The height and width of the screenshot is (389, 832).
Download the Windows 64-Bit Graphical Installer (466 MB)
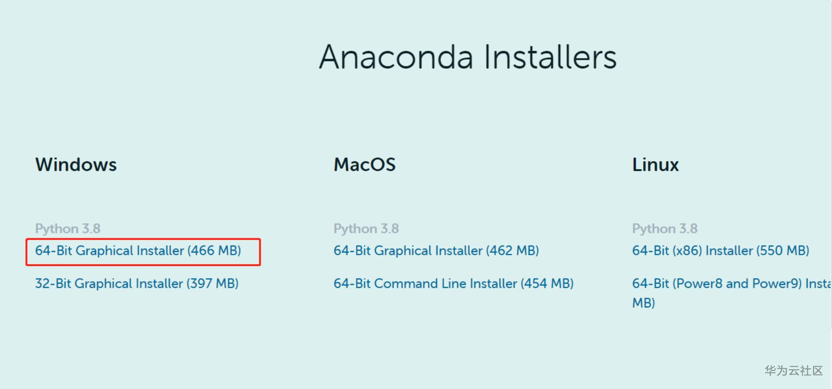137,251
